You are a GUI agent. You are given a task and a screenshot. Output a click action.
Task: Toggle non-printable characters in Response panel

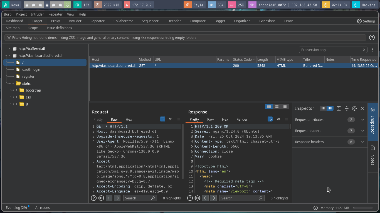click(278, 119)
